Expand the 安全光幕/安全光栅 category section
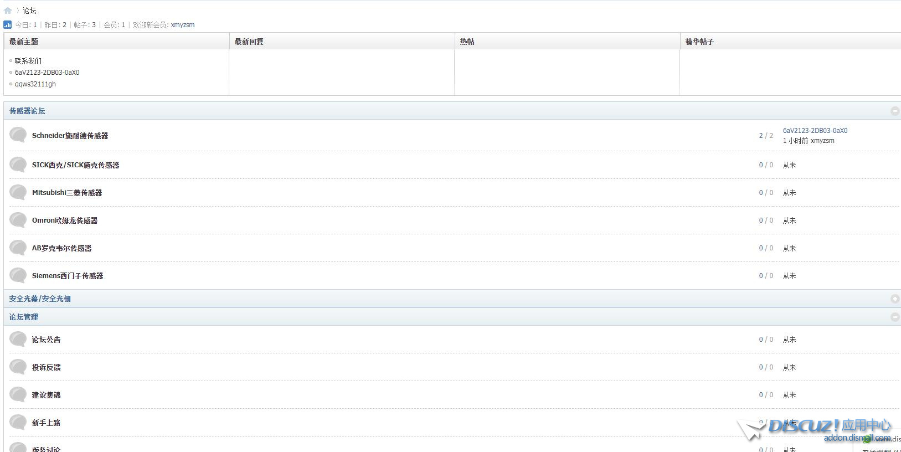Viewport: 901px width, 452px height. pos(894,299)
